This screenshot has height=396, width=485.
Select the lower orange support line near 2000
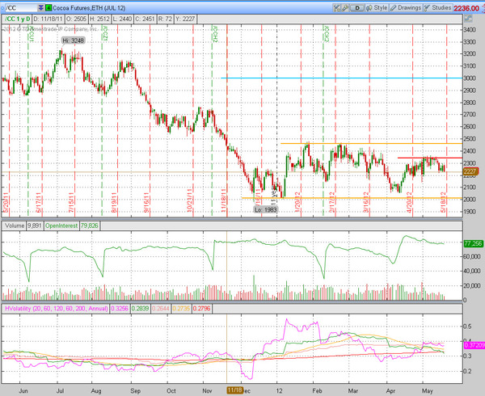[352, 198]
